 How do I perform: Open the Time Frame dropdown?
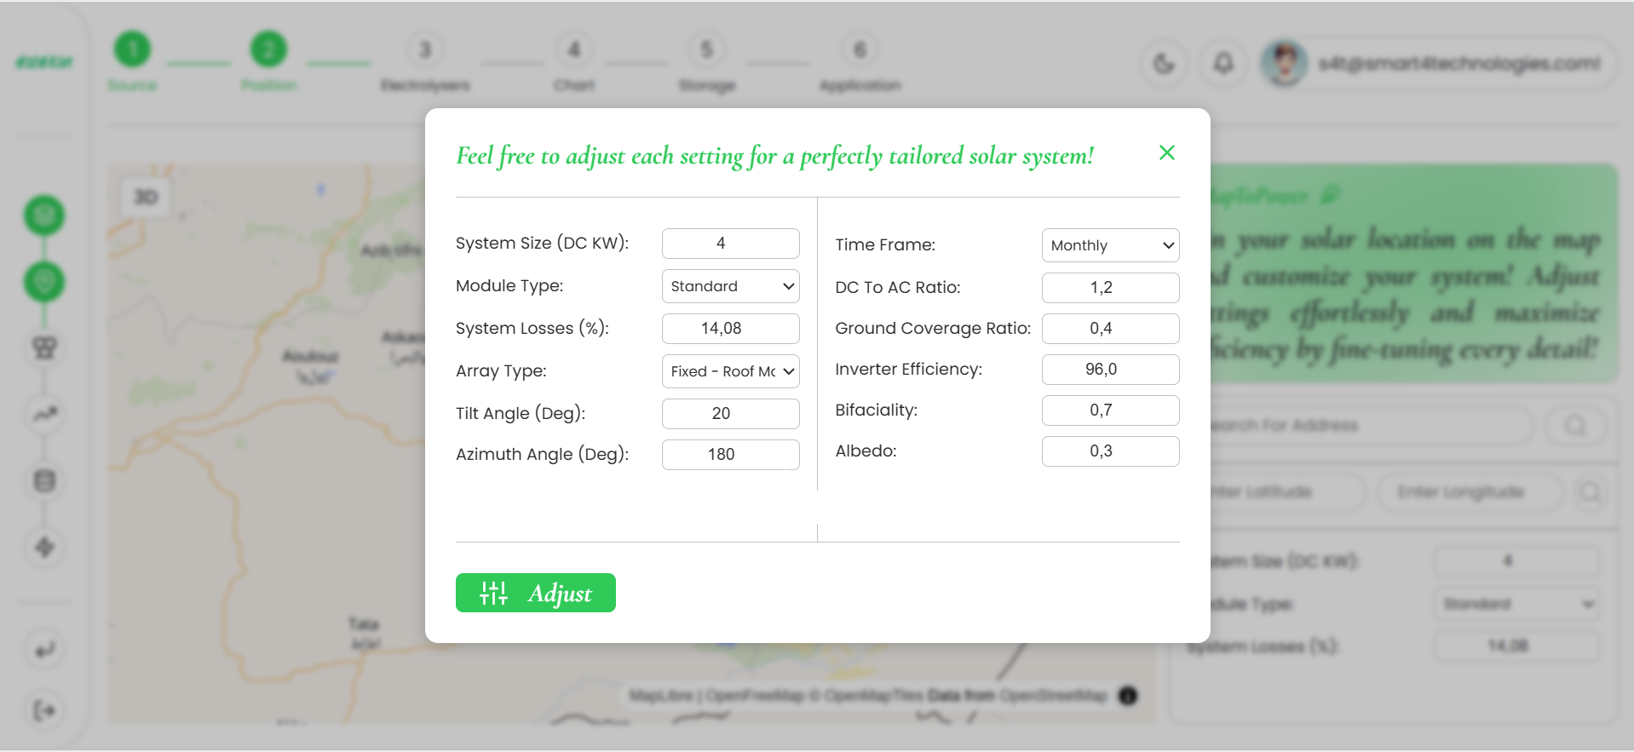pyautogui.click(x=1109, y=245)
